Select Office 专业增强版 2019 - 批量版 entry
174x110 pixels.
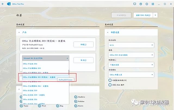click(46, 73)
